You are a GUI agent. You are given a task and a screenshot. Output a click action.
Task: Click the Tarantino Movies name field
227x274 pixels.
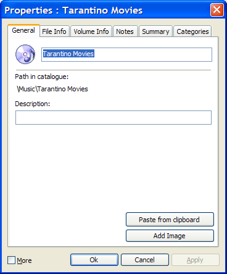(x=126, y=54)
